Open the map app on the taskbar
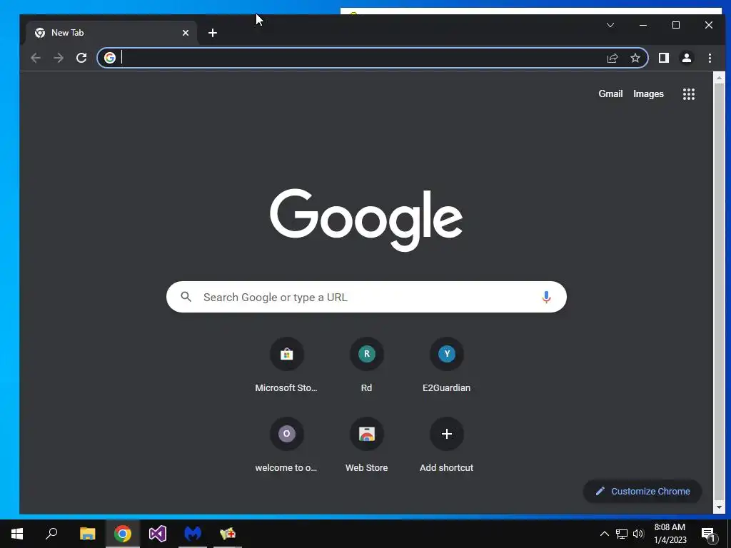The image size is (731, 548). (228, 534)
